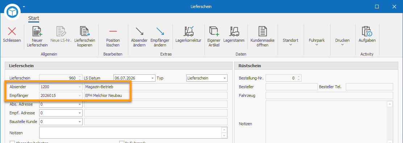
Task: Expand the Drucken menu
Action: (342, 42)
